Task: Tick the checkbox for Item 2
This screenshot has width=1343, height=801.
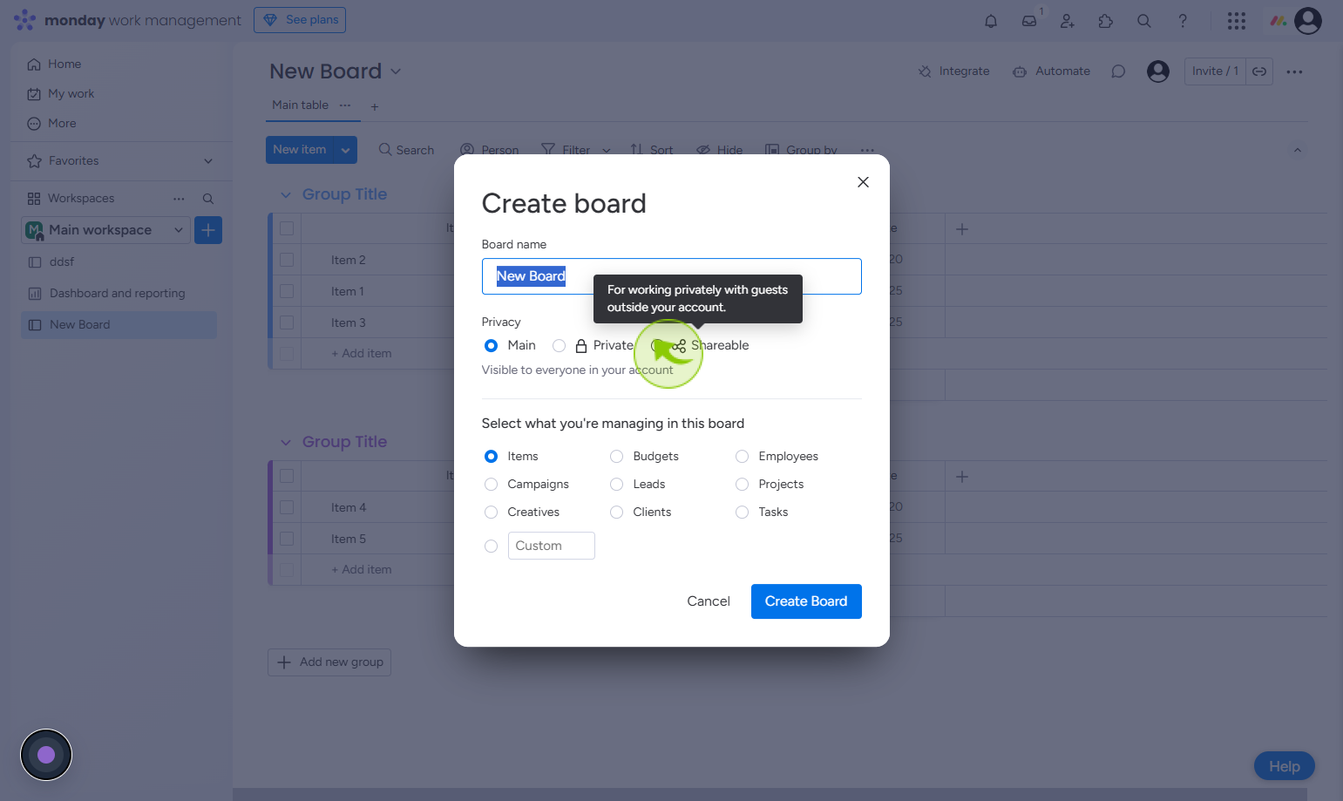Action: click(287, 260)
